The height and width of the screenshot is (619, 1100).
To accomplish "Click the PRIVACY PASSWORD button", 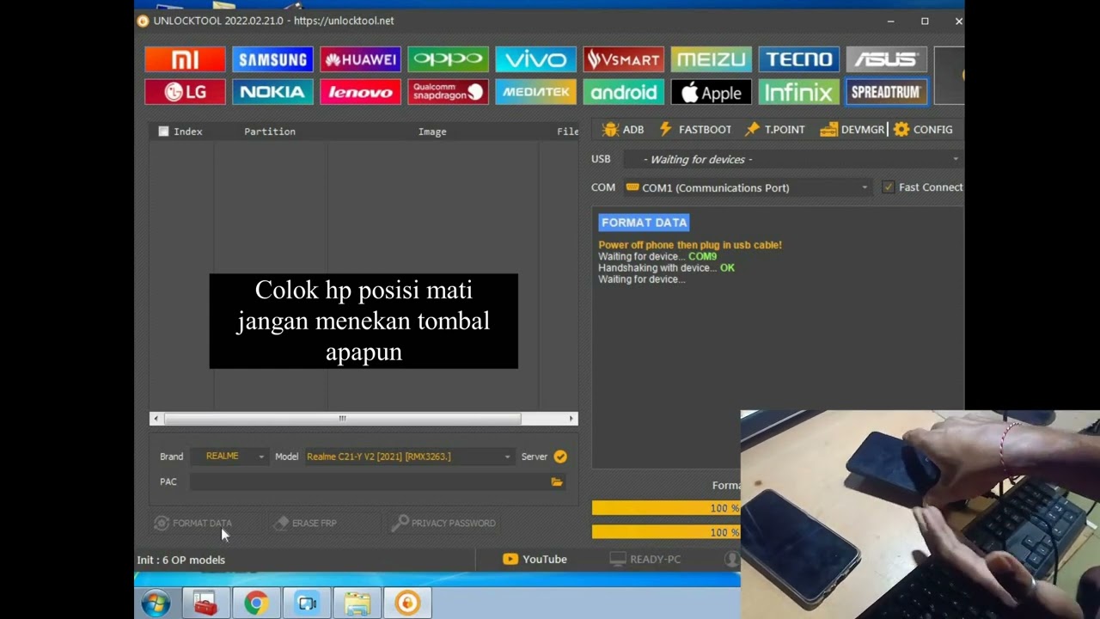I will [443, 523].
